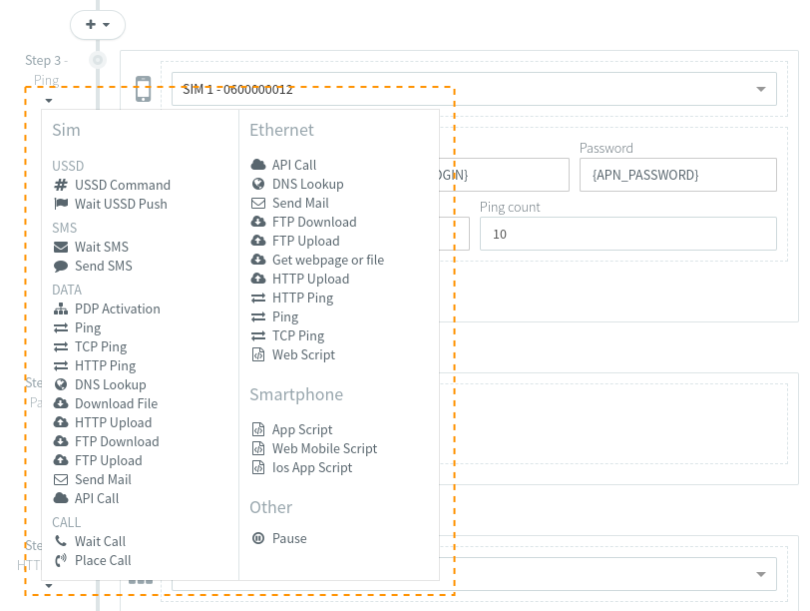Expand the plus add-step dropdown button
The image size is (810, 611).
click(98, 24)
